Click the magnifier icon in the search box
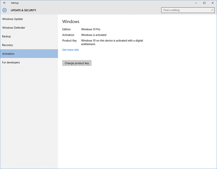 [x=212, y=10]
